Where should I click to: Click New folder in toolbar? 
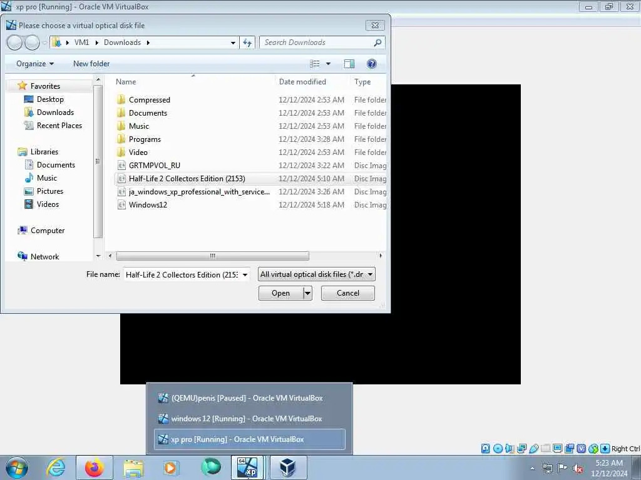(91, 64)
